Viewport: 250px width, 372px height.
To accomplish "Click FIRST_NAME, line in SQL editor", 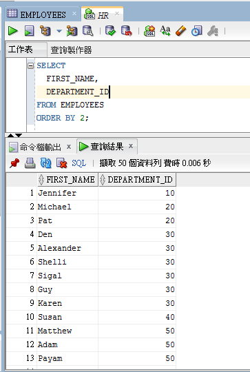I will (x=72, y=79).
